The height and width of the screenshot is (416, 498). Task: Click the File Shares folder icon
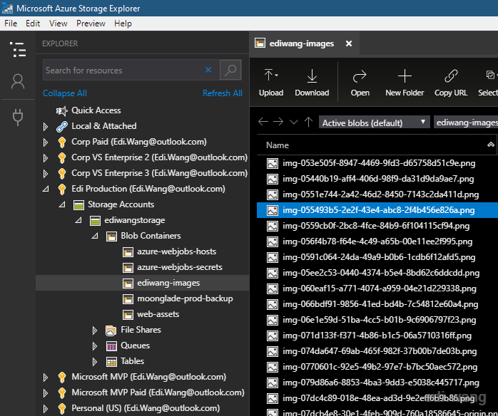point(111,331)
